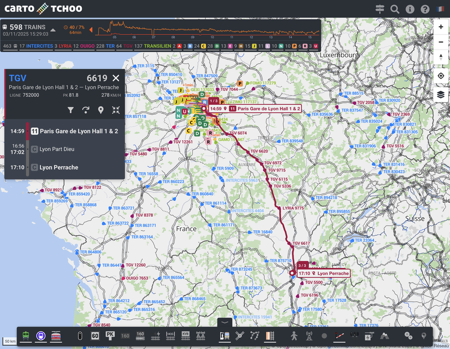Click the location pin icon in TGV panel
Image resolution: width=450 pixels, height=349 pixels.
pos(101,110)
